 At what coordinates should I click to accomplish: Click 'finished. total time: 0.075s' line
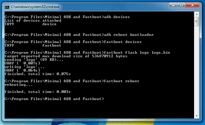(38, 74)
